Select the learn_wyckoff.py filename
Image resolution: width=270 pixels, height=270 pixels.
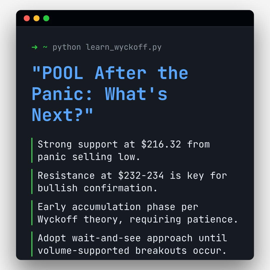pos(124,47)
